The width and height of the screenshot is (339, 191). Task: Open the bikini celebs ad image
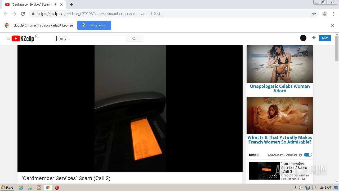click(x=280, y=64)
